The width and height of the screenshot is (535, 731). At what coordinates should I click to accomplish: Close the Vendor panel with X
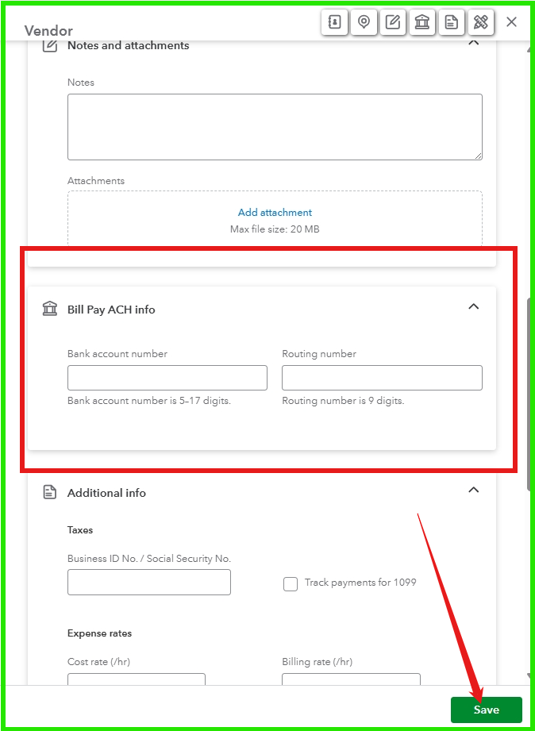[x=512, y=22]
